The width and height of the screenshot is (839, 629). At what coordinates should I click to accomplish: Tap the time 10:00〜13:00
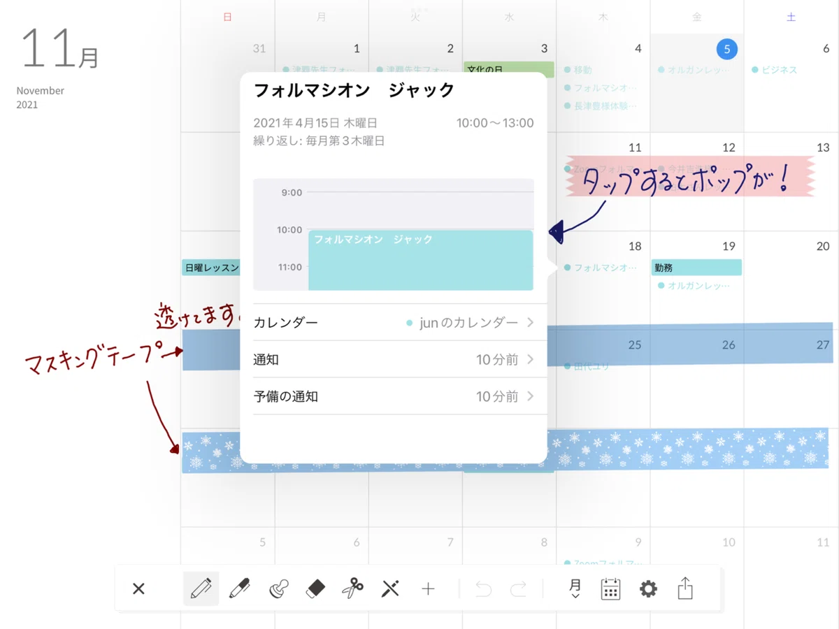(495, 123)
